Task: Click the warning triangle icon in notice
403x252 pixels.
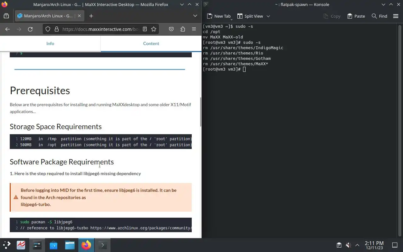Action: tap(16, 197)
